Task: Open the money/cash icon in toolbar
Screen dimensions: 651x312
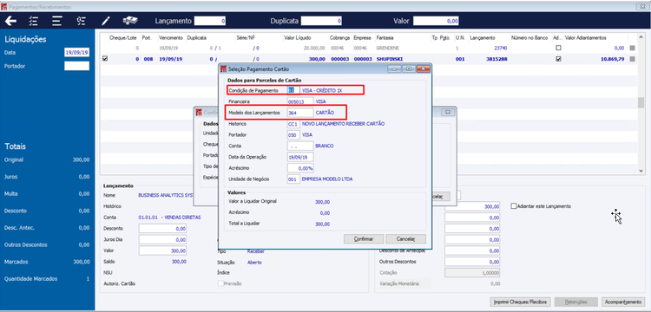Action: click(x=130, y=21)
